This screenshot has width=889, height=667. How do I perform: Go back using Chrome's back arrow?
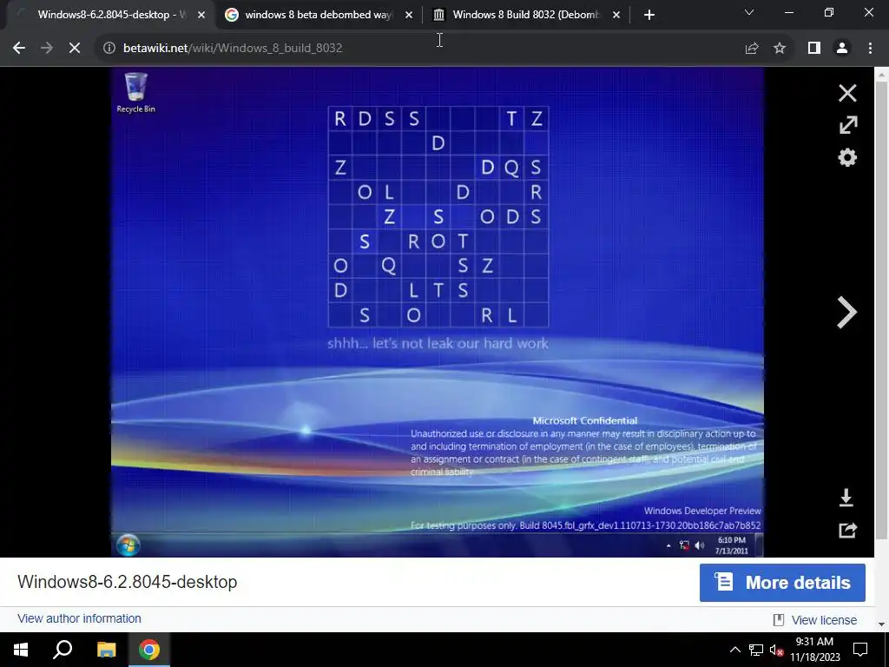(x=19, y=48)
